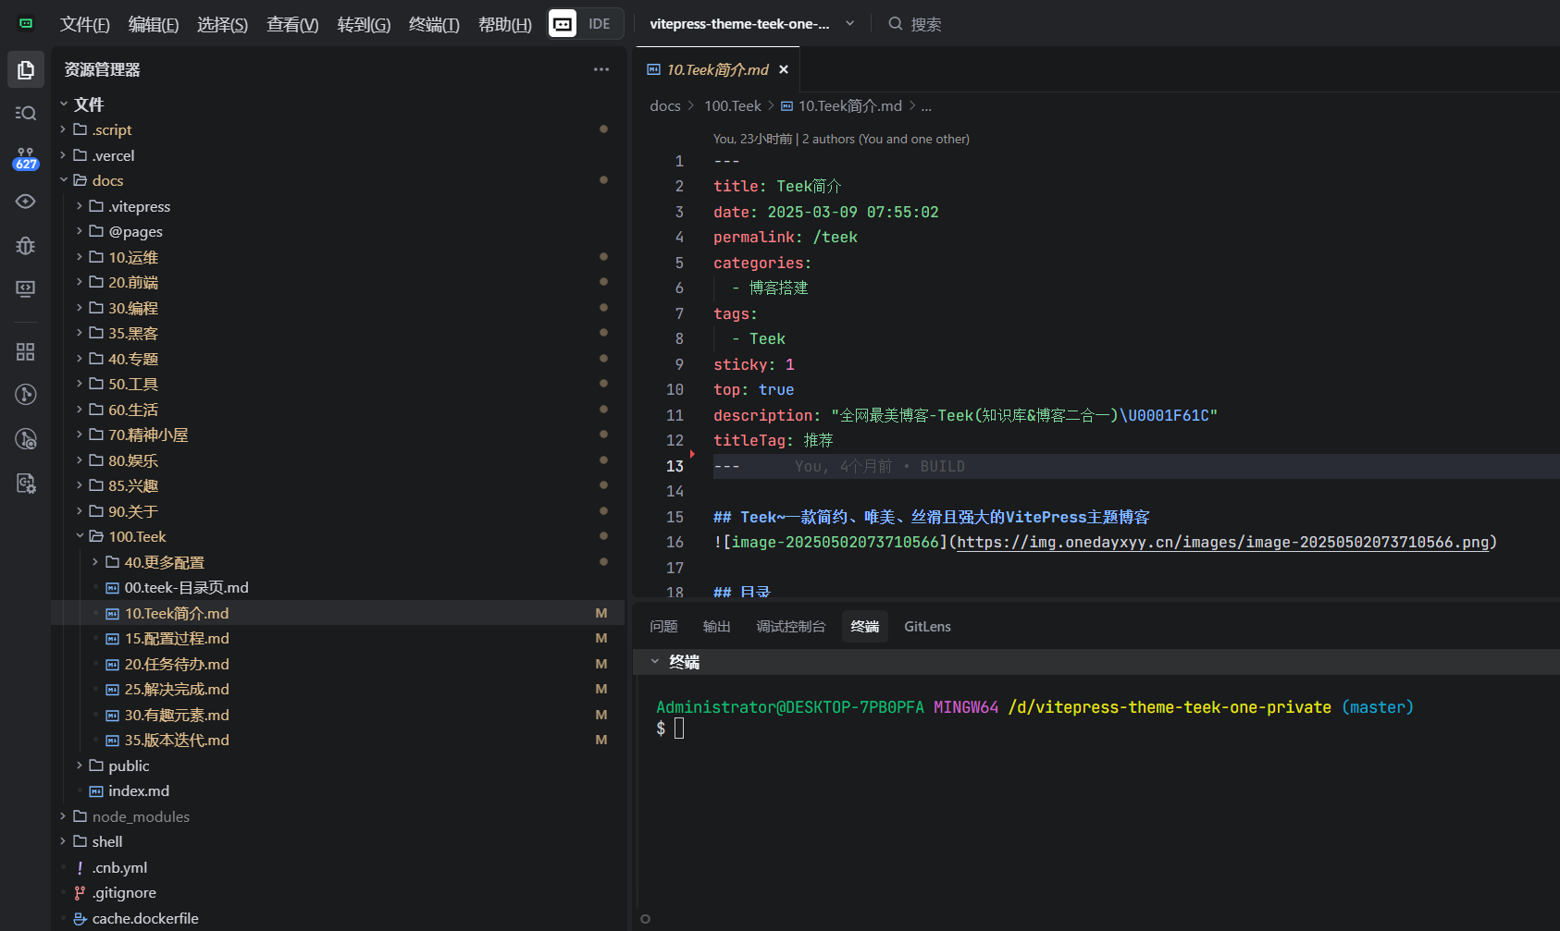Image resolution: width=1560 pixels, height=931 pixels.
Task: Expand the shell folder
Action: (x=64, y=841)
